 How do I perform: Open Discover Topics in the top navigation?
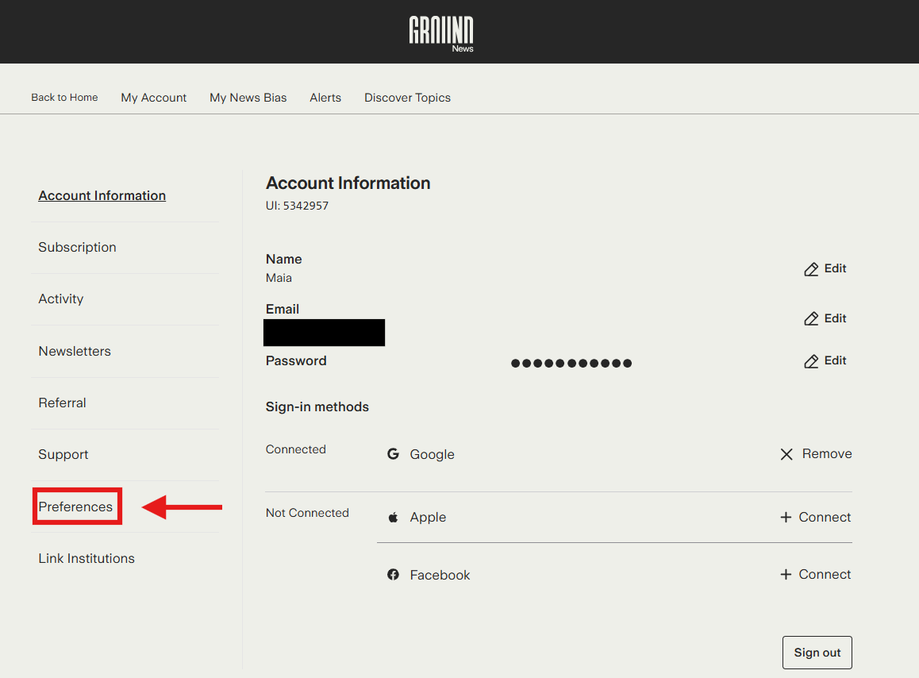click(407, 98)
